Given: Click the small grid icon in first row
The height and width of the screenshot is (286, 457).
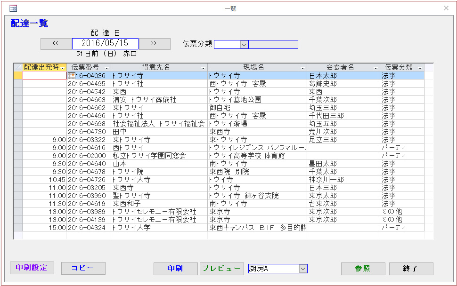Looking at the screenshot, I should [x=71, y=75].
